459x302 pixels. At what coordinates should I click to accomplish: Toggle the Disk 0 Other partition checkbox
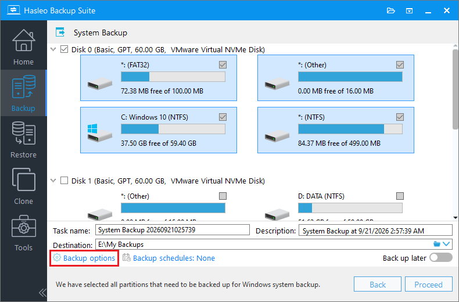coord(400,64)
